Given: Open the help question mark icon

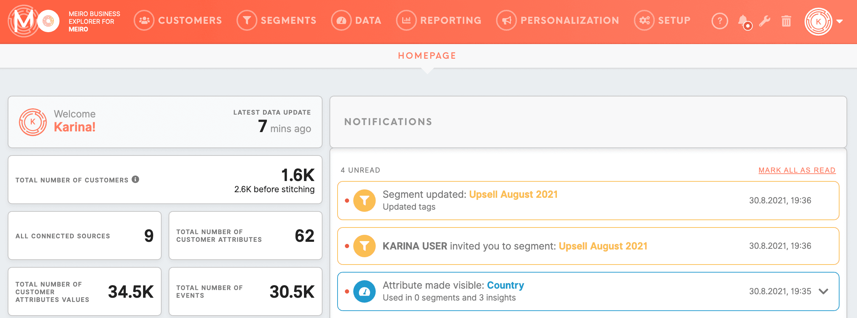Looking at the screenshot, I should pos(720,21).
